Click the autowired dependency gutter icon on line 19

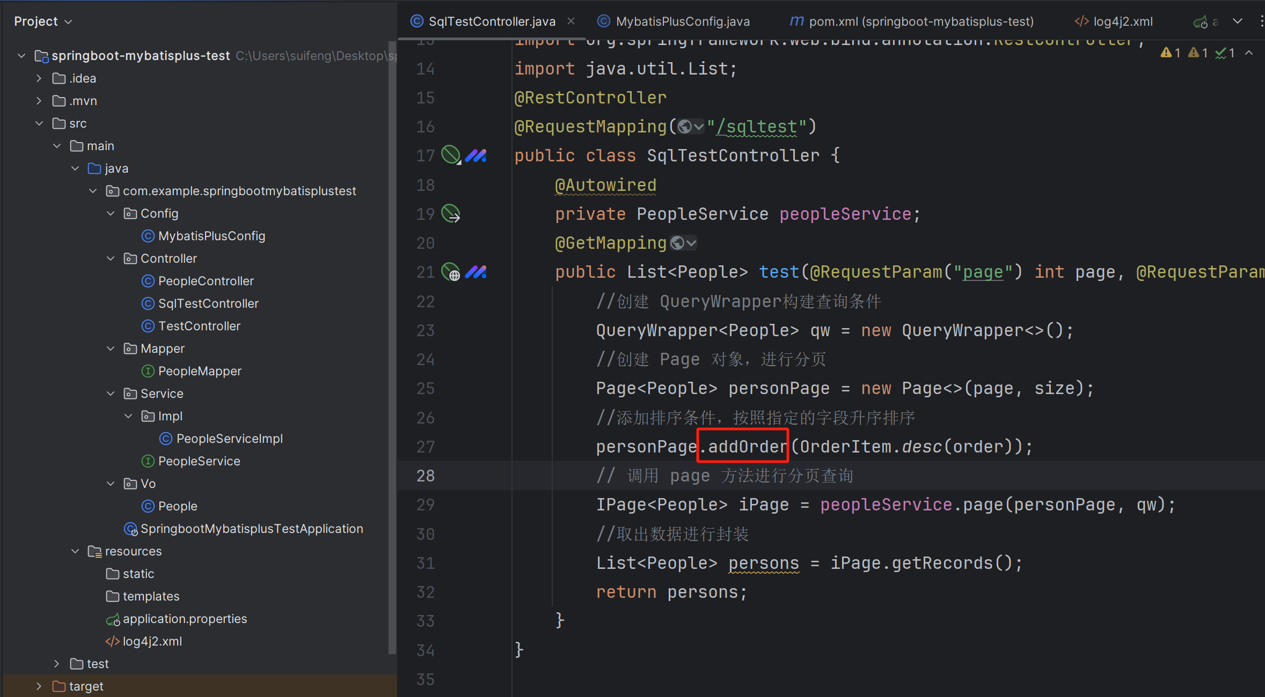pyautogui.click(x=451, y=213)
